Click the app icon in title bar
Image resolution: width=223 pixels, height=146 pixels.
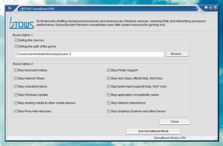(x=10, y=8)
